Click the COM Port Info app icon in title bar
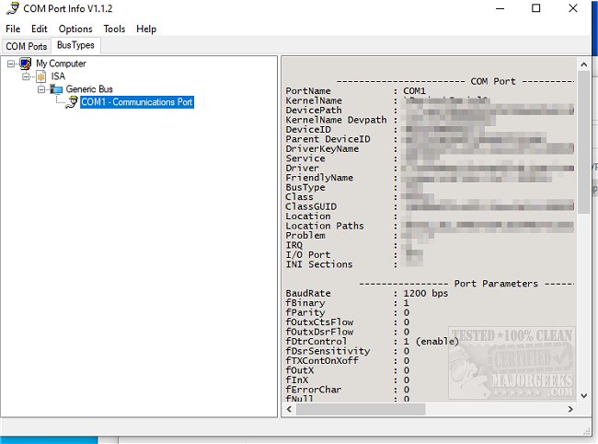The width and height of the screenshot is (598, 444). click(13, 8)
